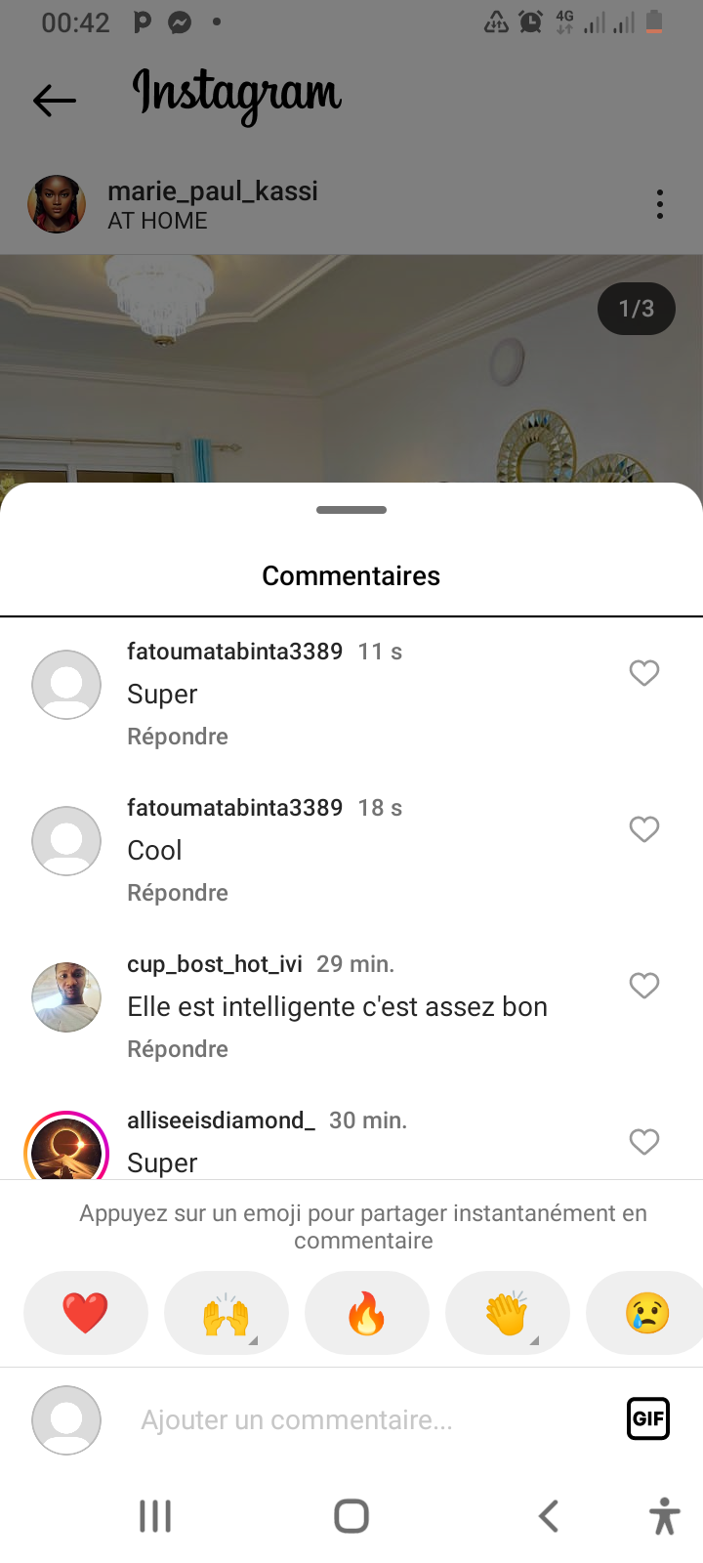Viewport: 703px width, 1563px height.
Task: Tap Répondre under the "Cool" comment
Action: (x=178, y=893)
